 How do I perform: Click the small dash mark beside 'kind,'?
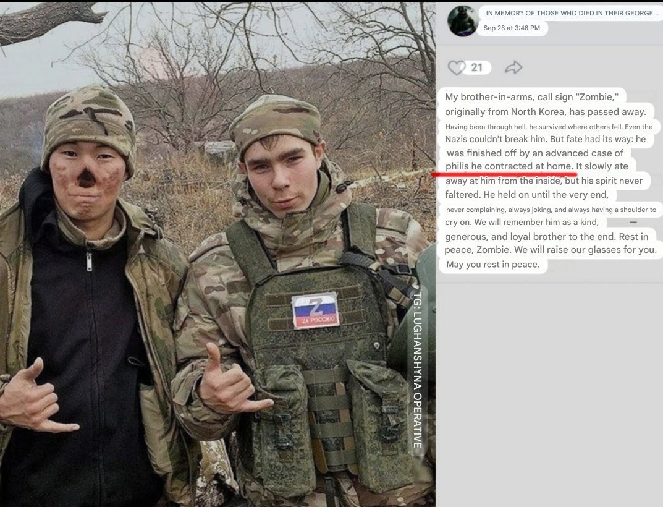point(633,222)
